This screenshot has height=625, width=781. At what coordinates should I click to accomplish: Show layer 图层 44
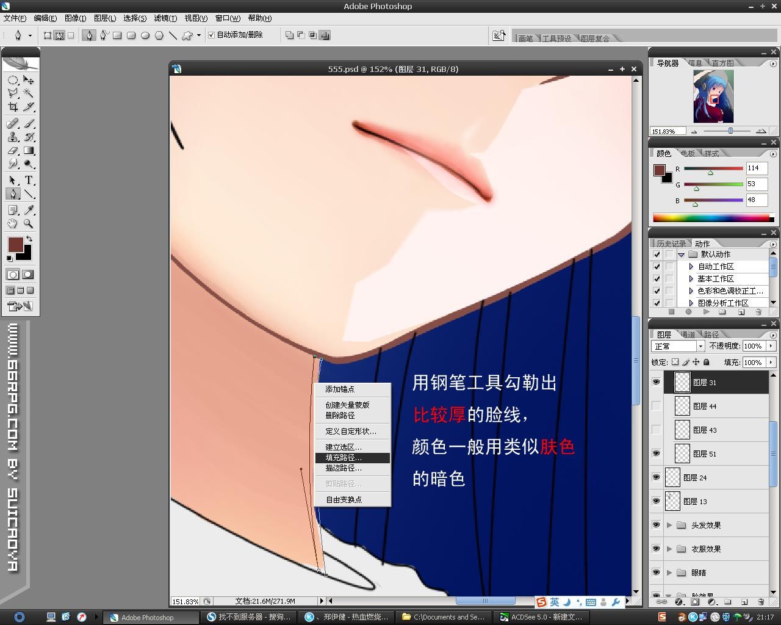[x=657, y=406]
